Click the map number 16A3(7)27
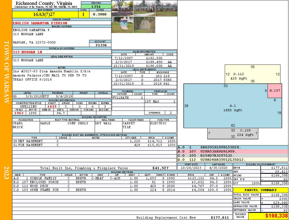289x220 pixels. tap(44, 14)
